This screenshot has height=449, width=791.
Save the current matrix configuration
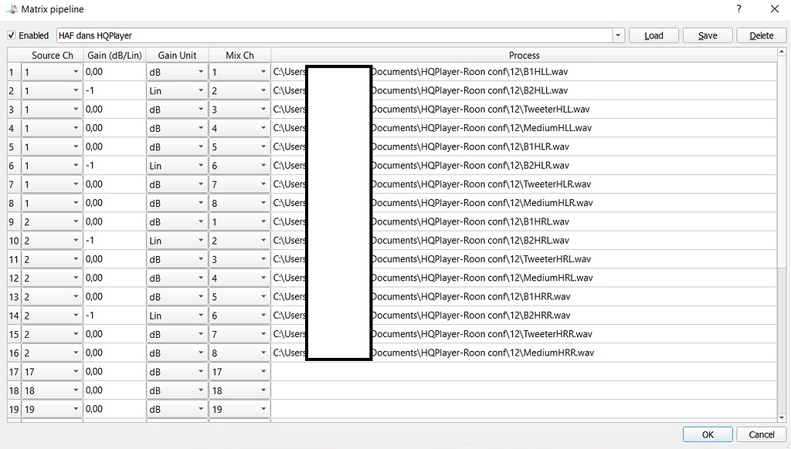(707, 35)
